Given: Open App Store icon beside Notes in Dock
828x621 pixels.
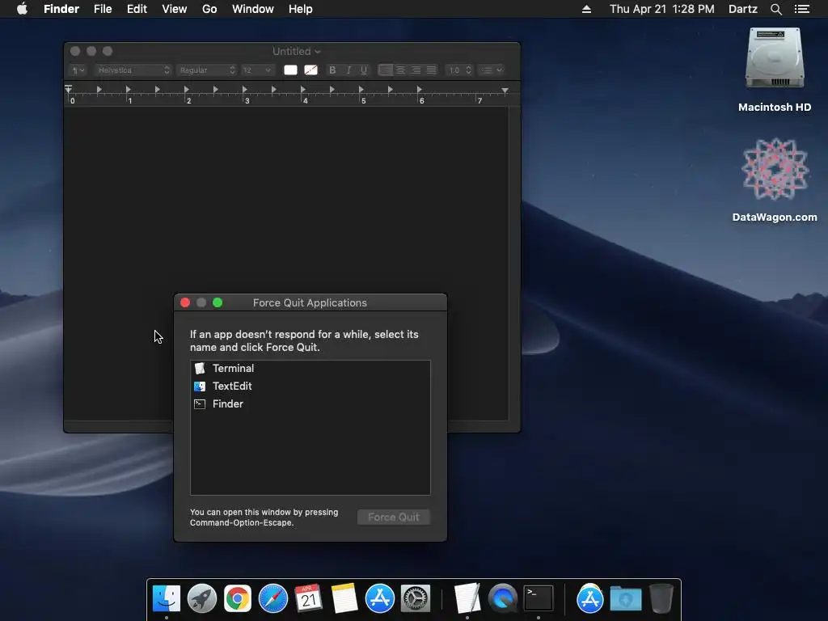Looking at the screenshot, I should (x=380, y=599).
